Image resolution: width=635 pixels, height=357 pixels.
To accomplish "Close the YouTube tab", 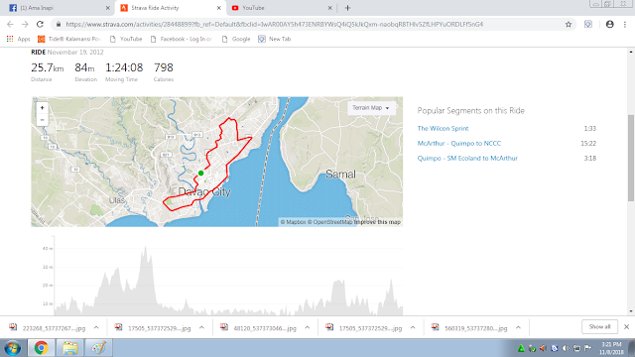I will click(x=329, y=8).
